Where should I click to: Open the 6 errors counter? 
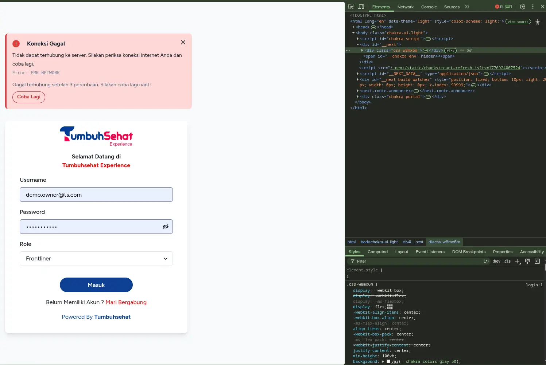pyautogui.click(x=499, y=7)
